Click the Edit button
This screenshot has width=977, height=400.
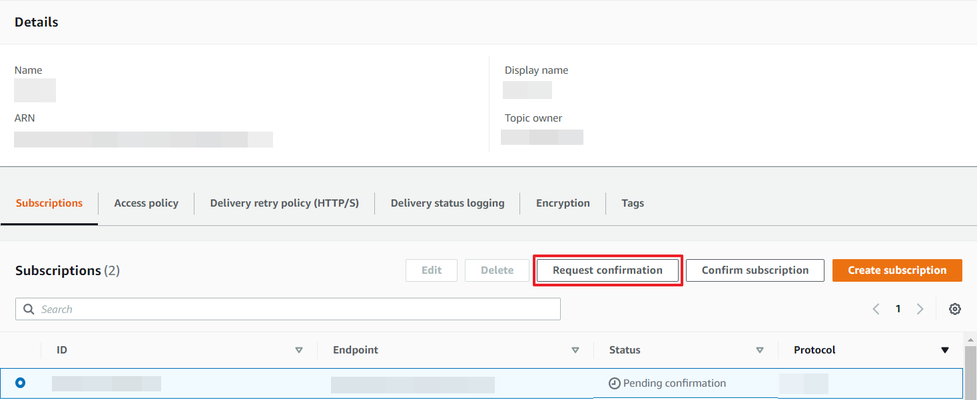click(x=432, y=270)
